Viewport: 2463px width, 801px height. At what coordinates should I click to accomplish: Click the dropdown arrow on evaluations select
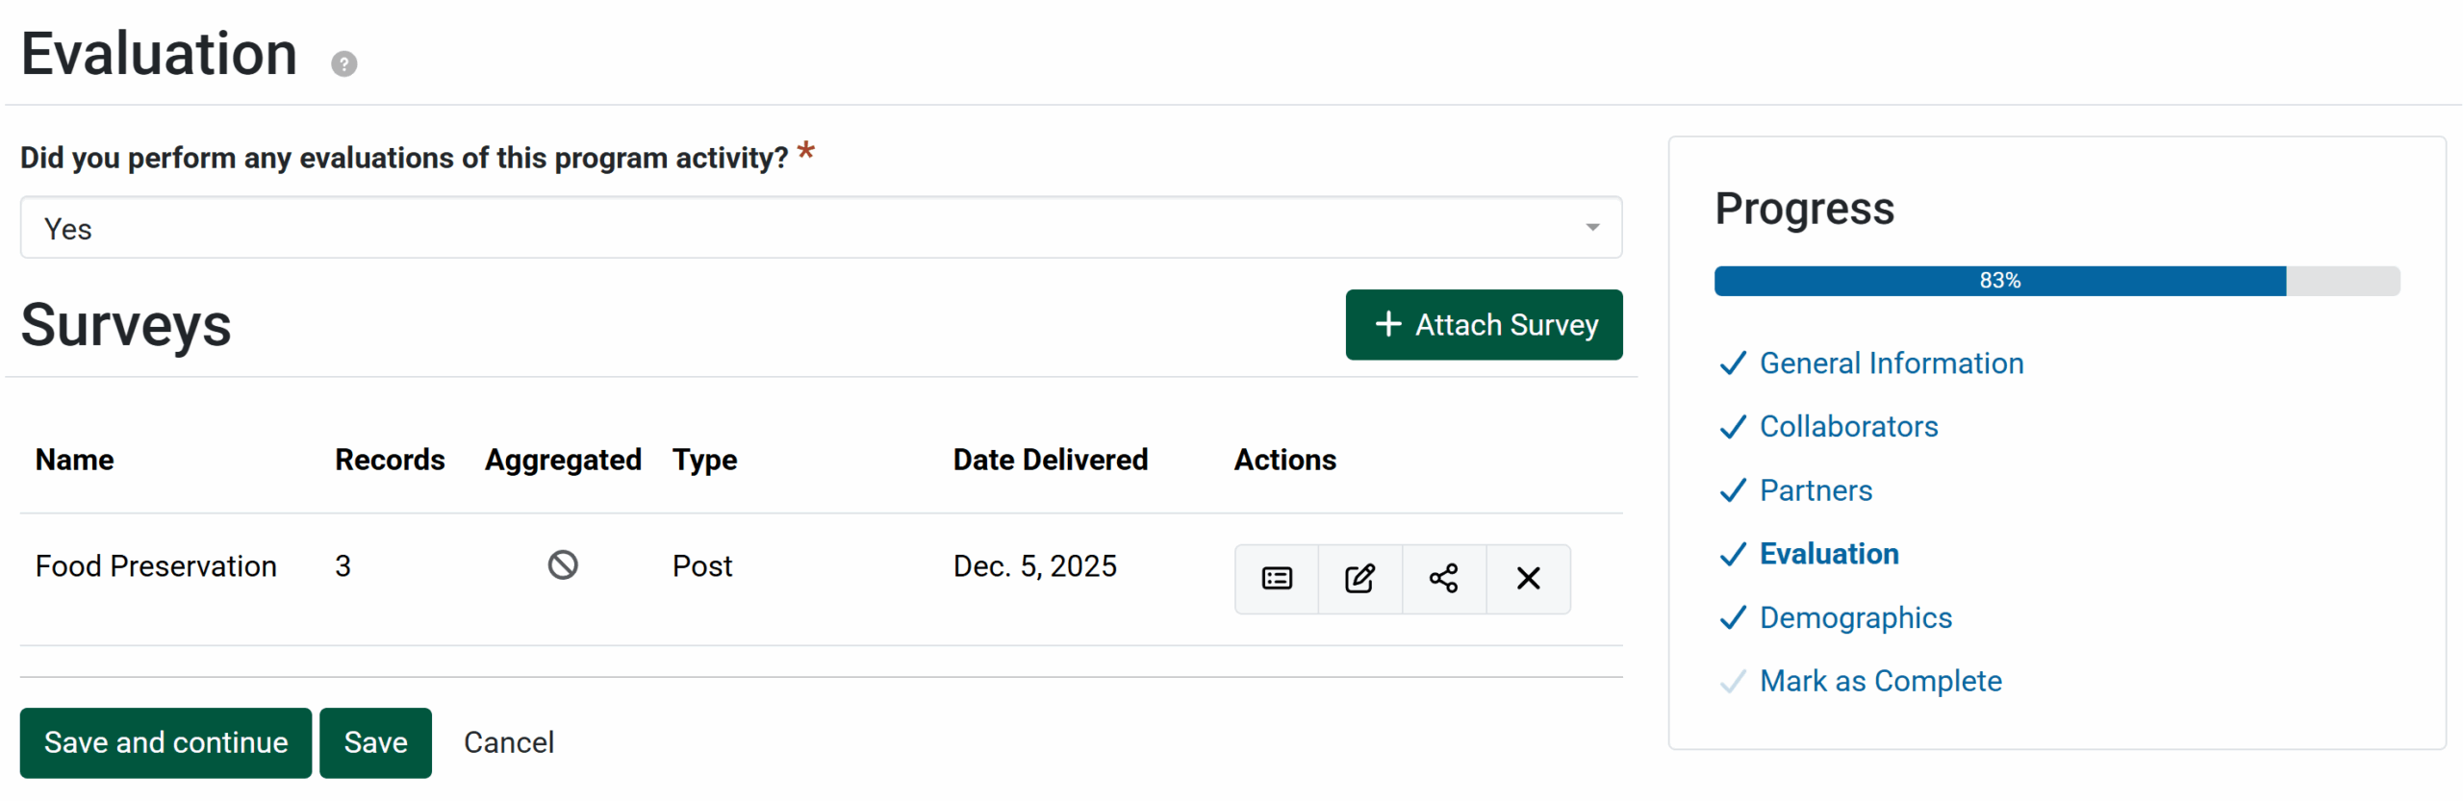click(1592, 229)
